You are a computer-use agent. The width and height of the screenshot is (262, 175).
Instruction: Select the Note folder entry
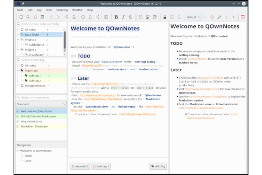41,35
